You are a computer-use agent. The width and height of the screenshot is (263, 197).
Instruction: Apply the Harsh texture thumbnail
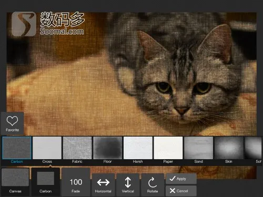[x=138, y=148]
